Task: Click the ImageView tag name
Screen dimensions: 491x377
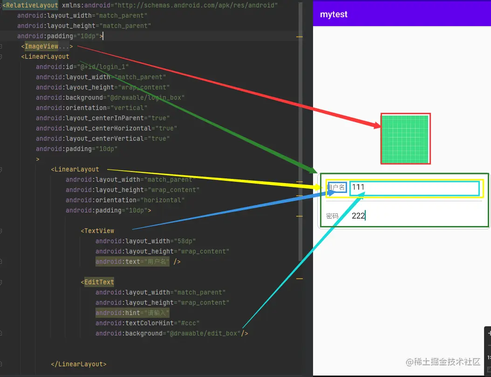Action: point(41,46)
